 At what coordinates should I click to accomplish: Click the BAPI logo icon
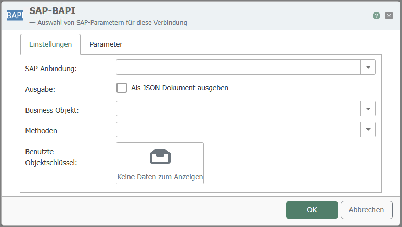pyautogui.click(x=15, y=16)
